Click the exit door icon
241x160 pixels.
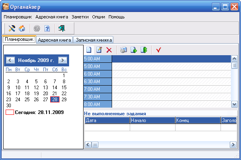61,28
